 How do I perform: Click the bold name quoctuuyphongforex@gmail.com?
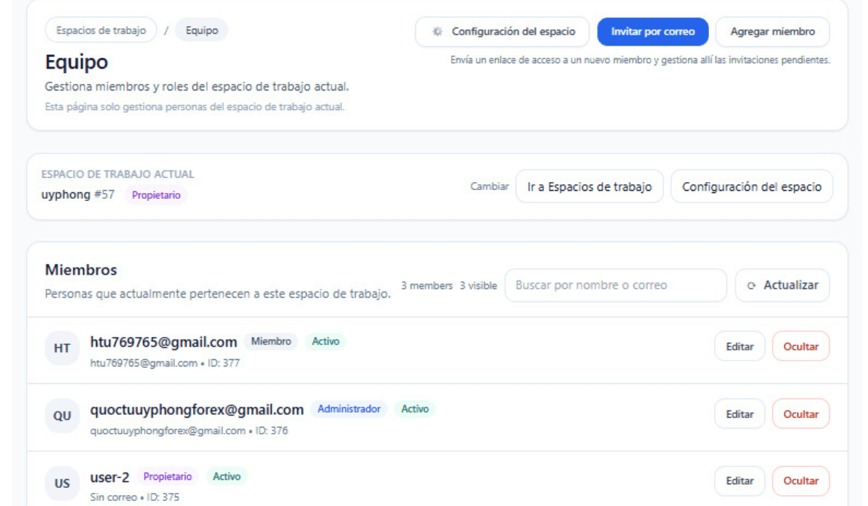[197, 410]
